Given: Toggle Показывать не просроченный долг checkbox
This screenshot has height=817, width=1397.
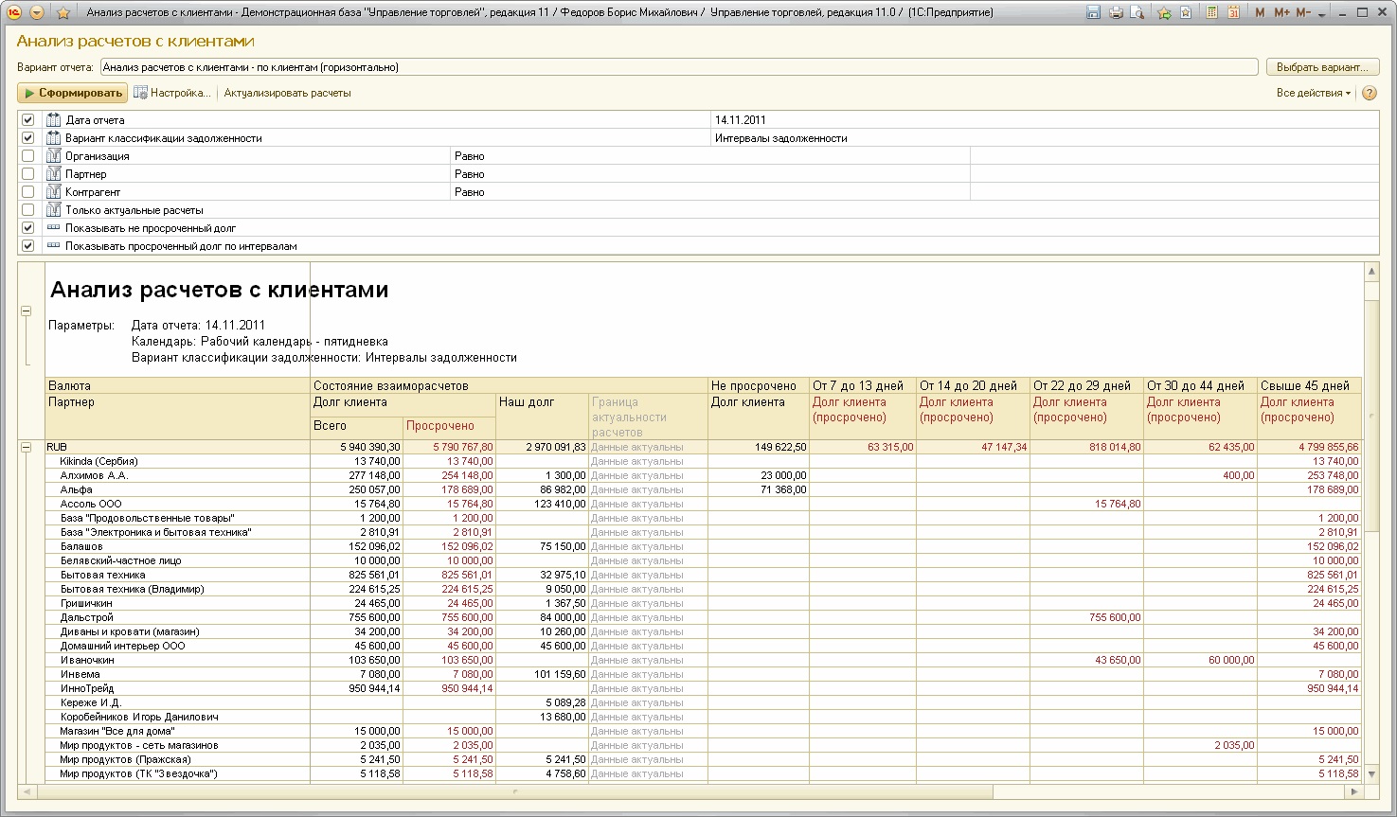Looking at the screenshot, I should pyautogui.click(x=27, y=228).
